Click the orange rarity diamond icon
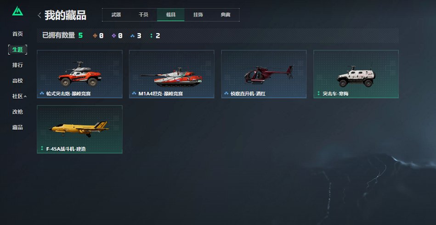 coord(95,35)
